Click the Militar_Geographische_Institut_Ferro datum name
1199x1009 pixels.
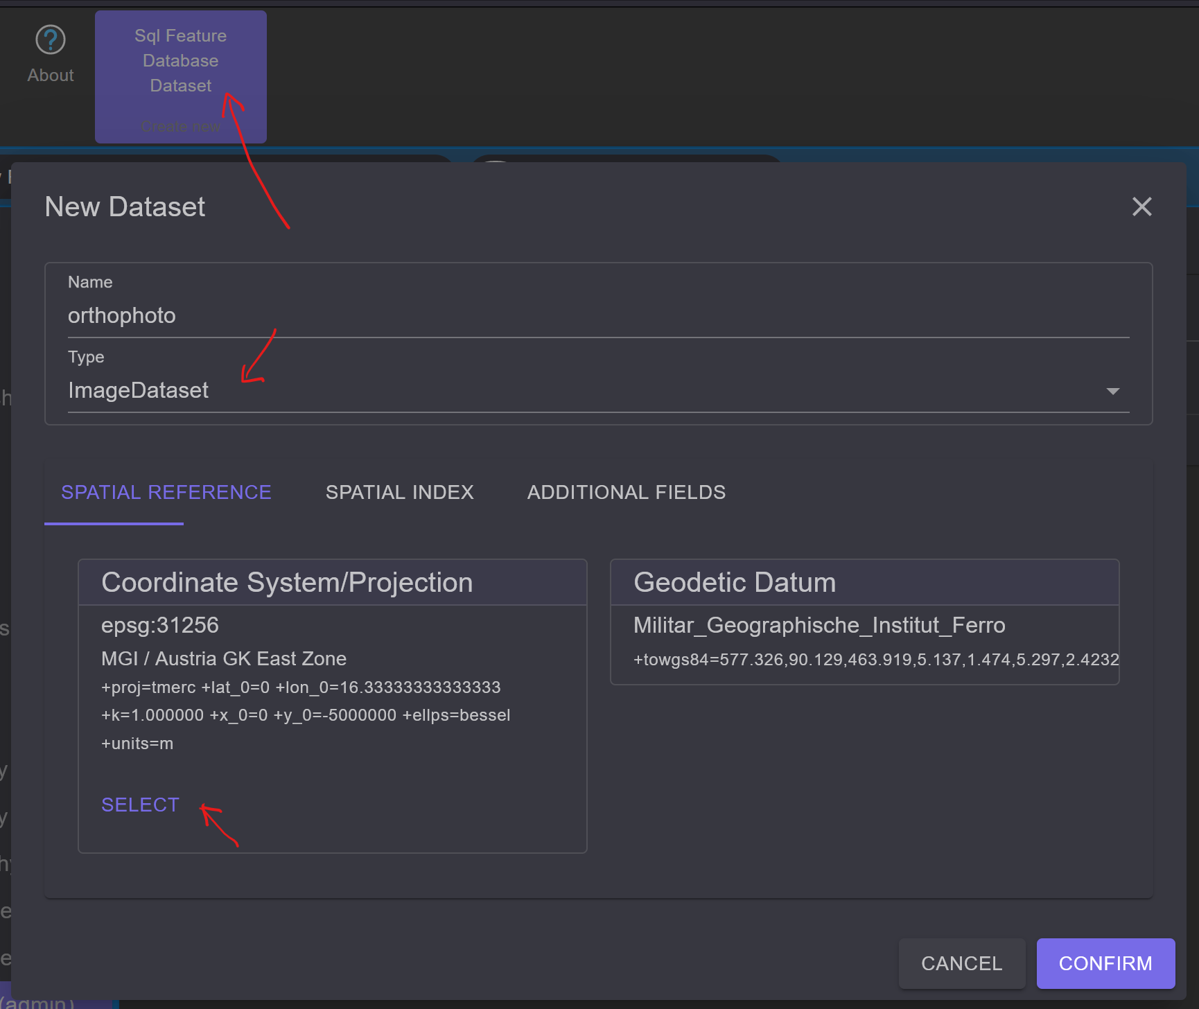tap(819, 625)
